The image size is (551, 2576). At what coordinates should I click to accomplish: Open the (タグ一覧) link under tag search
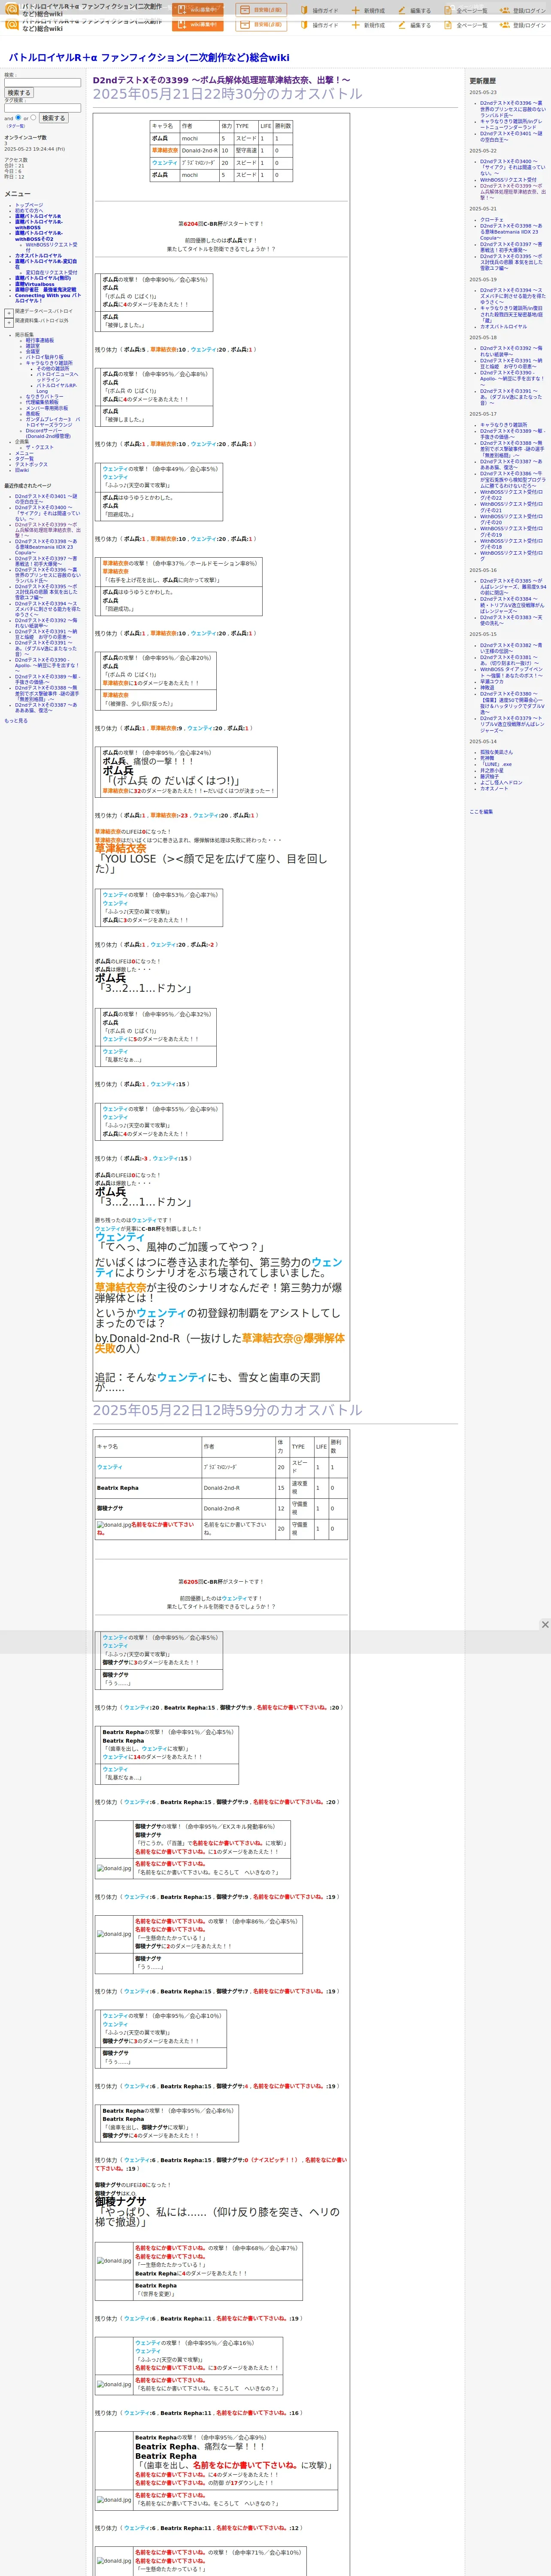point(16,126)
